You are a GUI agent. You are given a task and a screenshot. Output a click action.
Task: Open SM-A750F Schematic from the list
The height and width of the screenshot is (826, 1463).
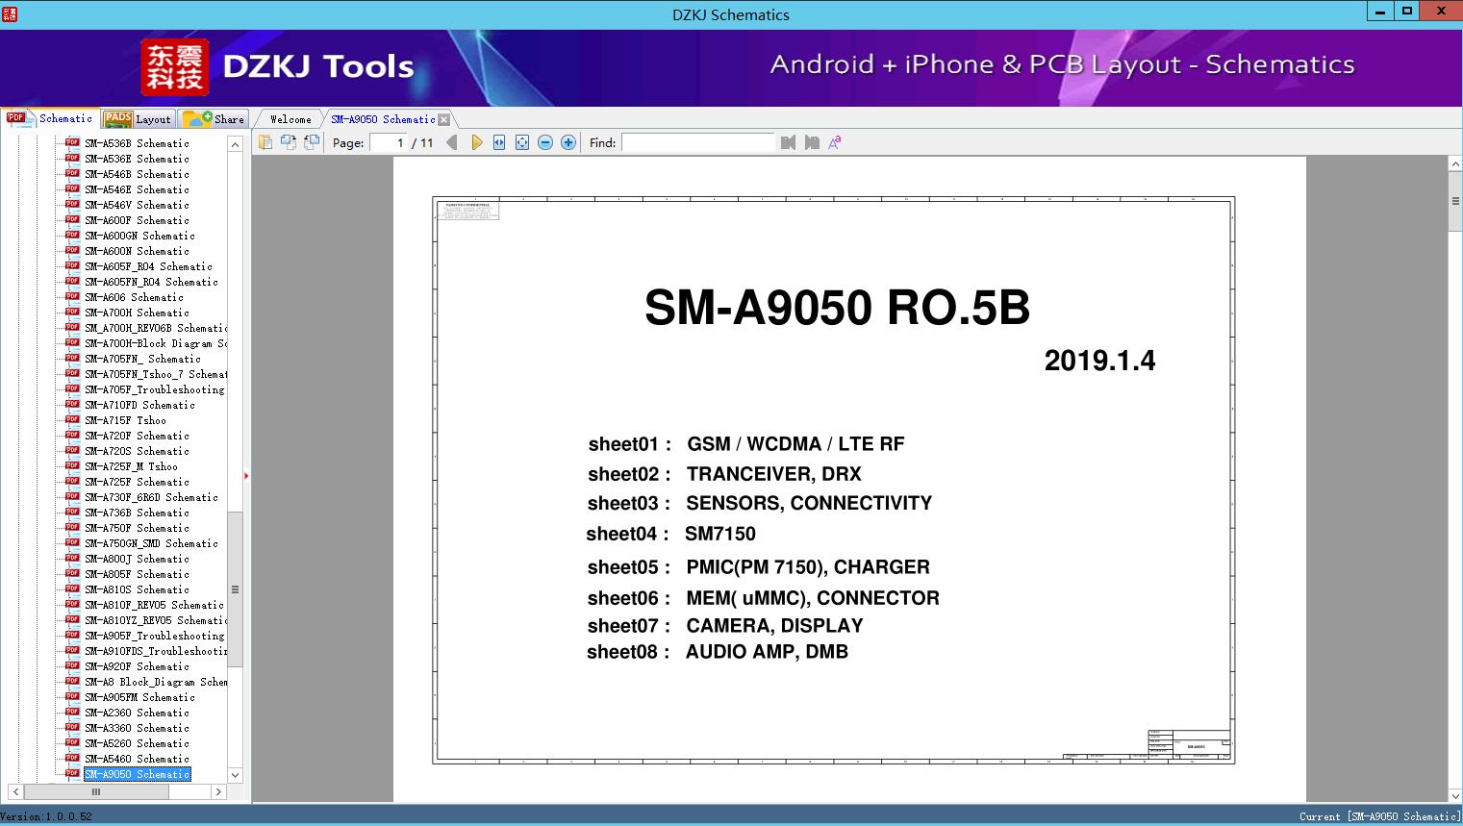(x=137, y=528)
